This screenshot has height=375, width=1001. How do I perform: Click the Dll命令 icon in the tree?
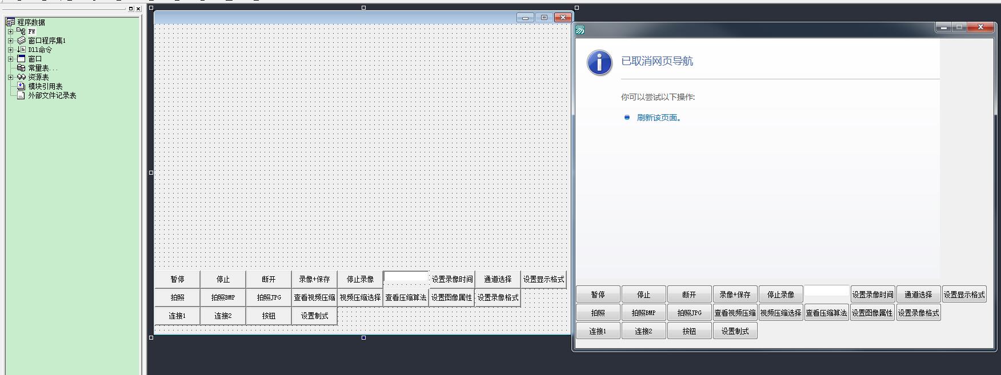[21, 50]
